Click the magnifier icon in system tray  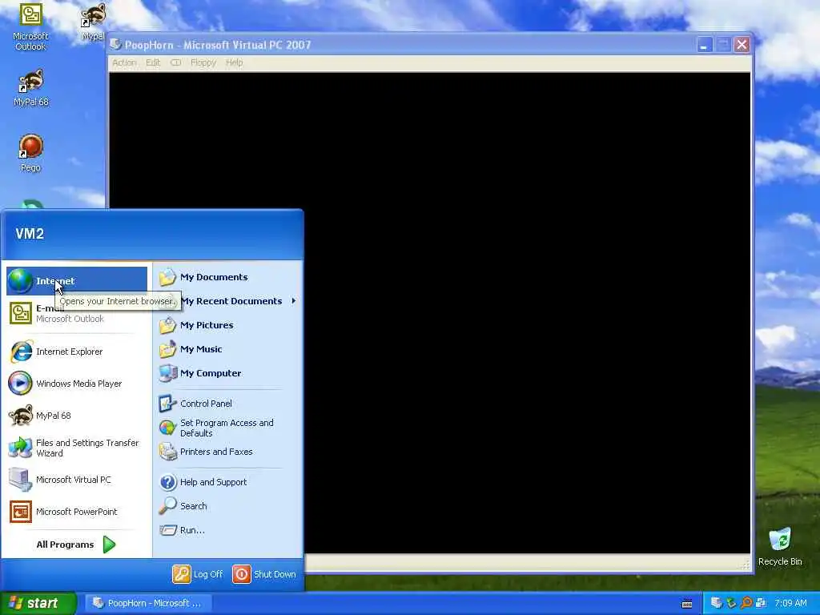pyautogui.click(x=746, y=603)
